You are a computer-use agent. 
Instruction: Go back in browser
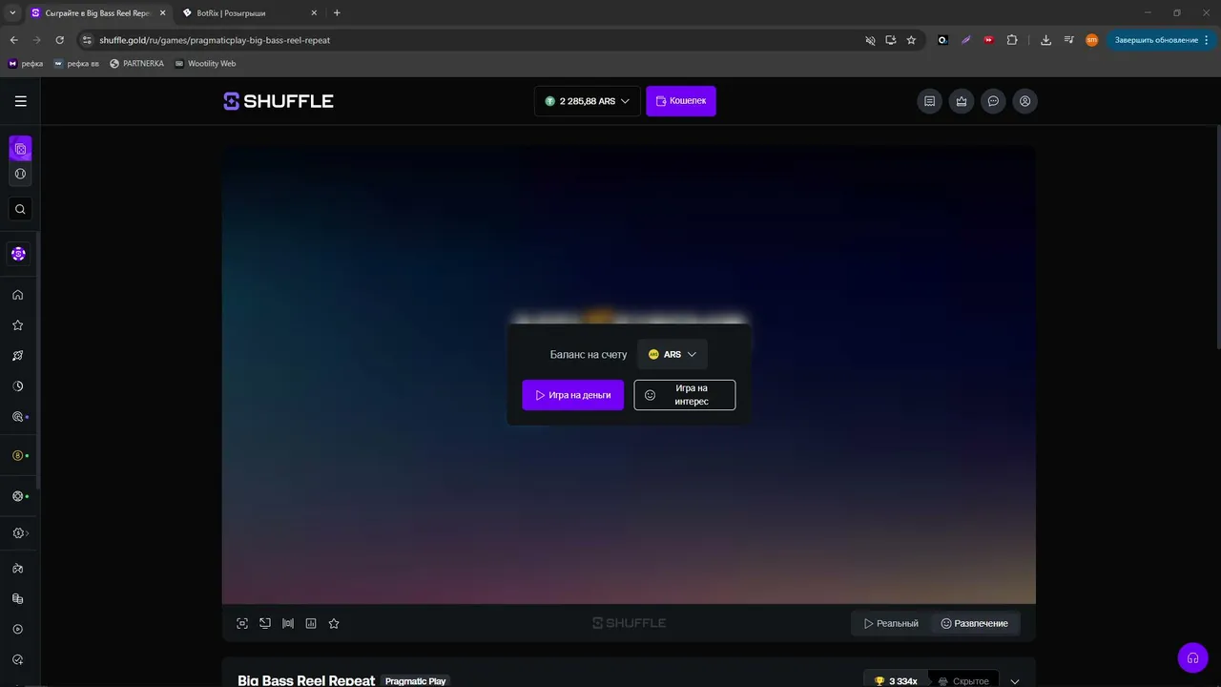13,40
